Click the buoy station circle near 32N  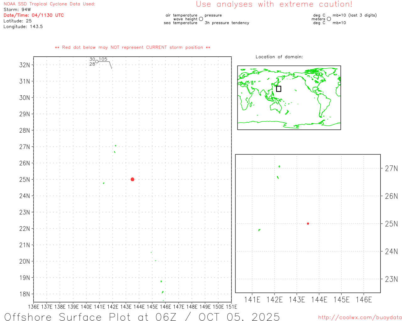pyautogui.click(x=97, y=61)
